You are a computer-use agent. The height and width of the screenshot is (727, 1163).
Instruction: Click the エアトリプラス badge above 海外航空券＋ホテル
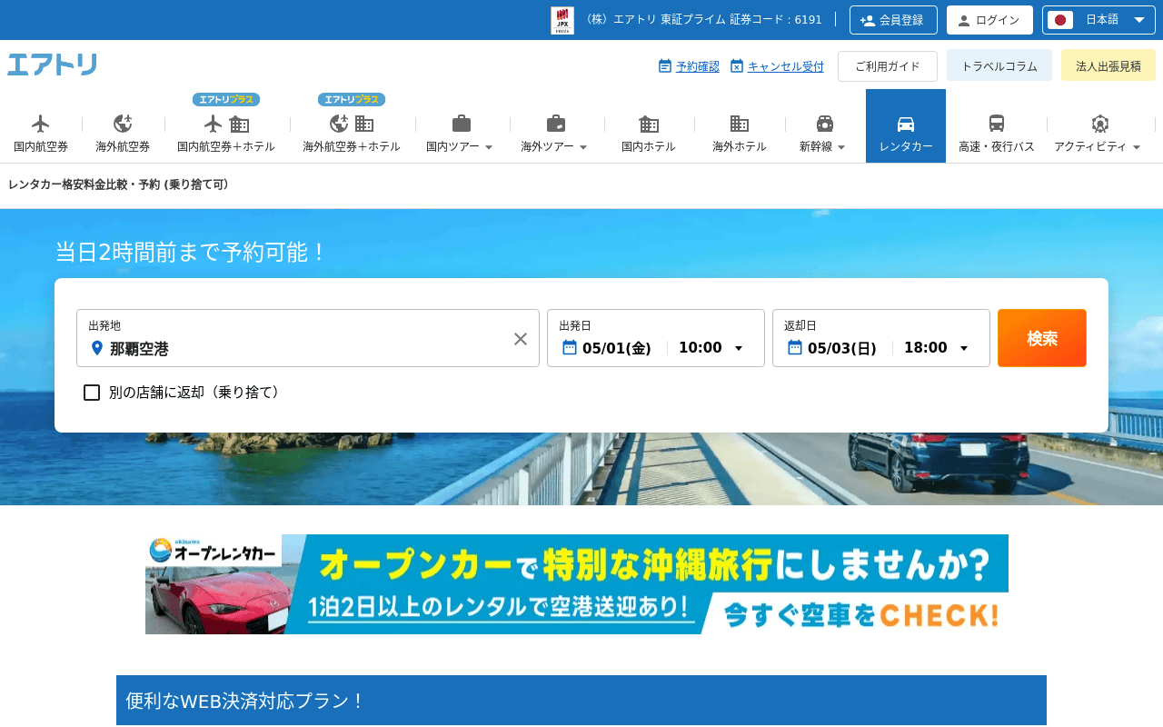point(352,99)
